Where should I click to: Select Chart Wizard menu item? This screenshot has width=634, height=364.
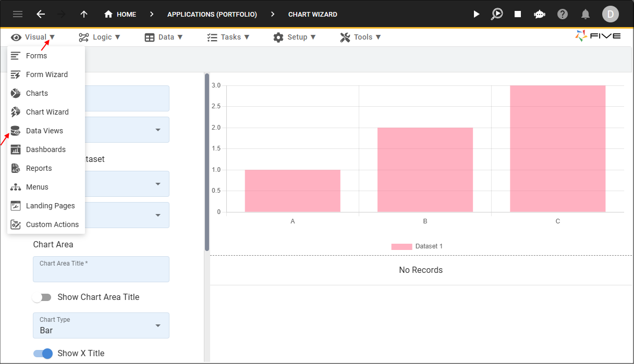click(46, 112)
